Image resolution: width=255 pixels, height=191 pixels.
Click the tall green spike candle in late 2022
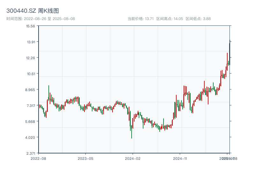coord(49,91)
